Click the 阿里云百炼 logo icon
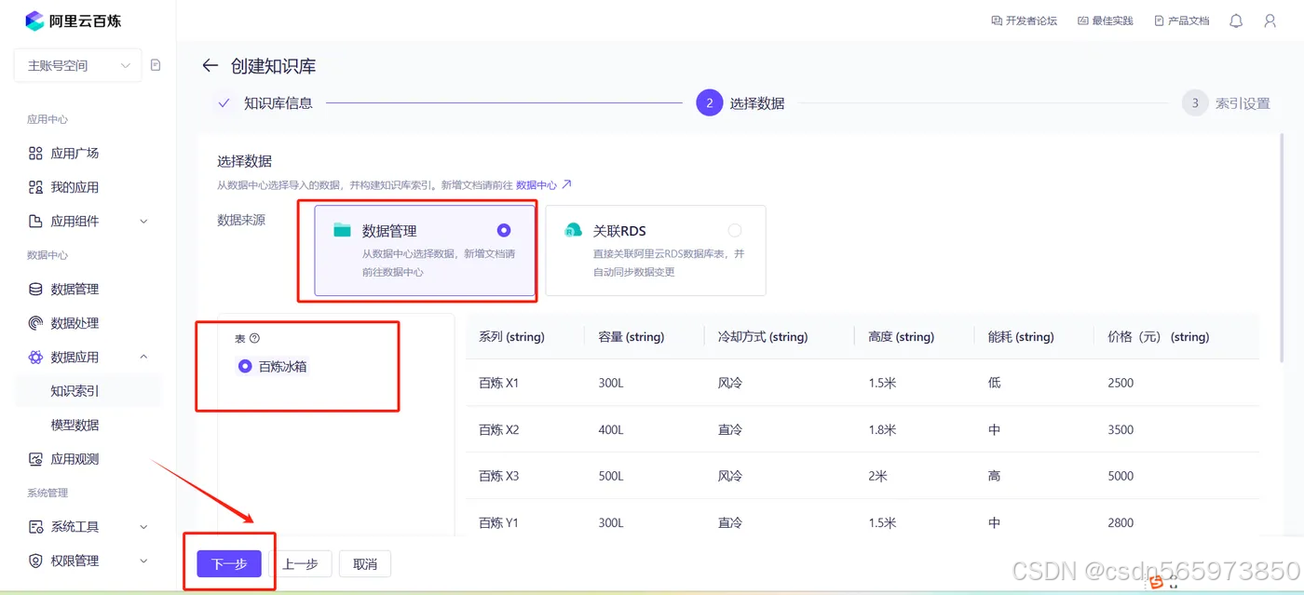 (34, 20)
